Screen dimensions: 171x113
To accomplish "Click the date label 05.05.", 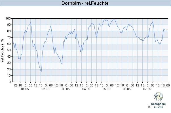I will point(107,89).
